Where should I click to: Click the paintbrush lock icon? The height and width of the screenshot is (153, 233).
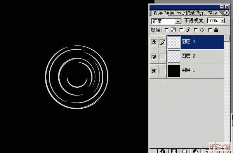[188, 30]
